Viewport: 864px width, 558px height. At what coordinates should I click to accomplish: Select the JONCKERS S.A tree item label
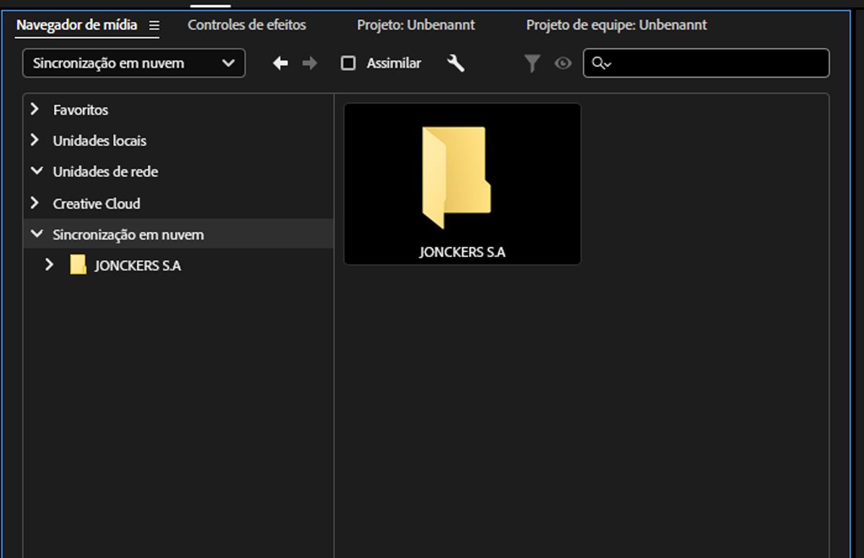tap(138, 266)
